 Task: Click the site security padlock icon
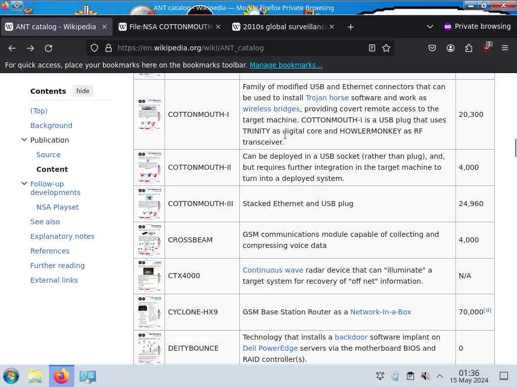point(109,48)
